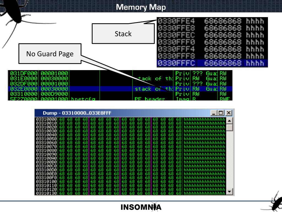Screen dimensions: 282x212
Task: Minimize the Dump window
Action: point(213,113)
